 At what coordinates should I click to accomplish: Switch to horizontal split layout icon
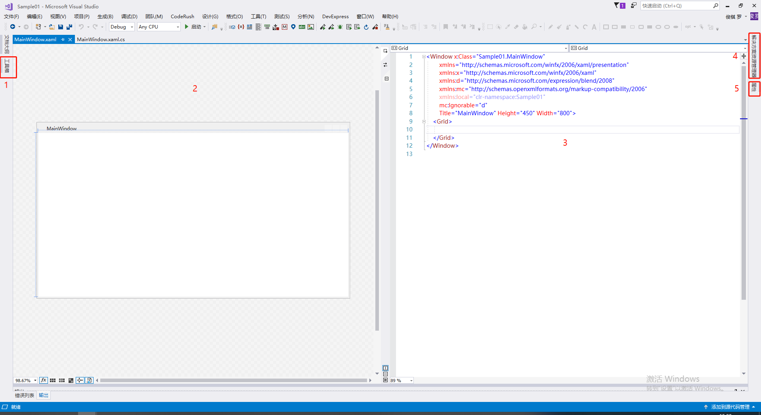coord(385,374)
